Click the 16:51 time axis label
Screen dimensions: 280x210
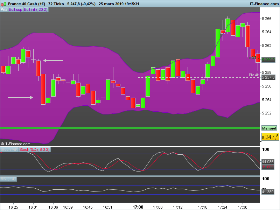108,207
